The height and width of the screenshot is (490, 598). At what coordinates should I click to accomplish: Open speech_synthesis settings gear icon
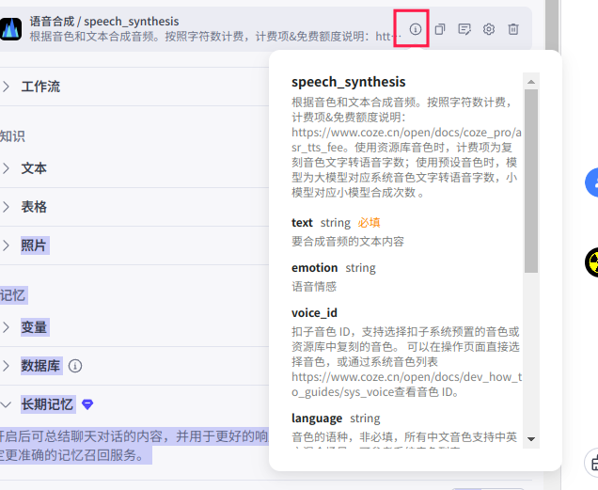pyautogui.click(x=489, y=29)
